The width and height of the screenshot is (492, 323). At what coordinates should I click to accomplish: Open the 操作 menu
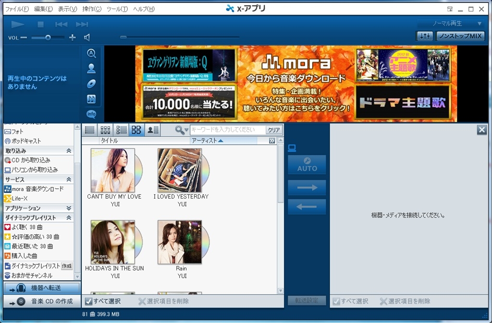92,9
